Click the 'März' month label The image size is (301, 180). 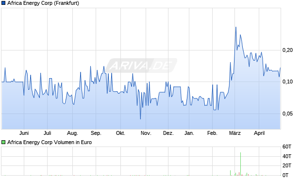click(x=235, y=133)
